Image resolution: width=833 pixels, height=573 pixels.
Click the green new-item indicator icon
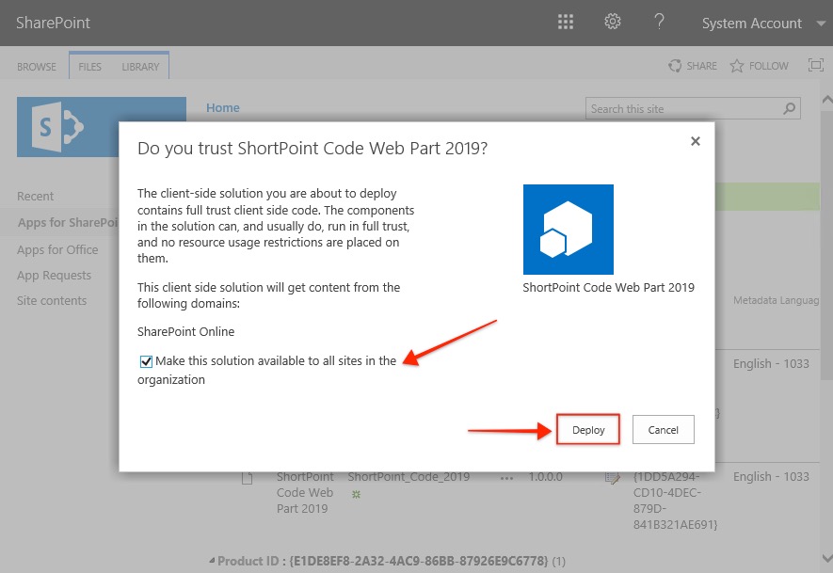[x=356, y=494]
